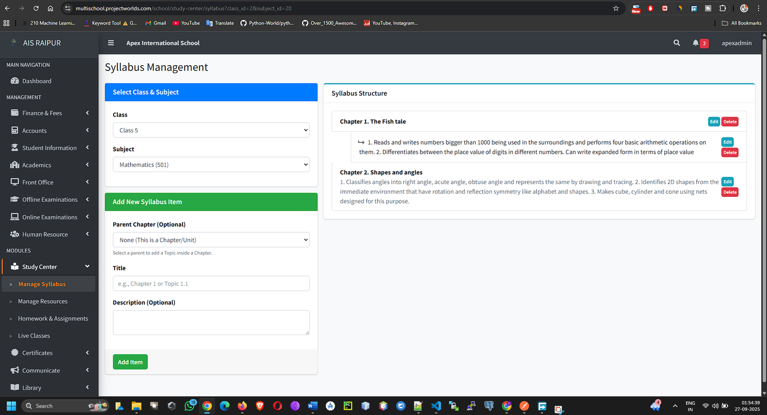Bookmark this page with star icon
767x415 pixels.
coord(616,8)
